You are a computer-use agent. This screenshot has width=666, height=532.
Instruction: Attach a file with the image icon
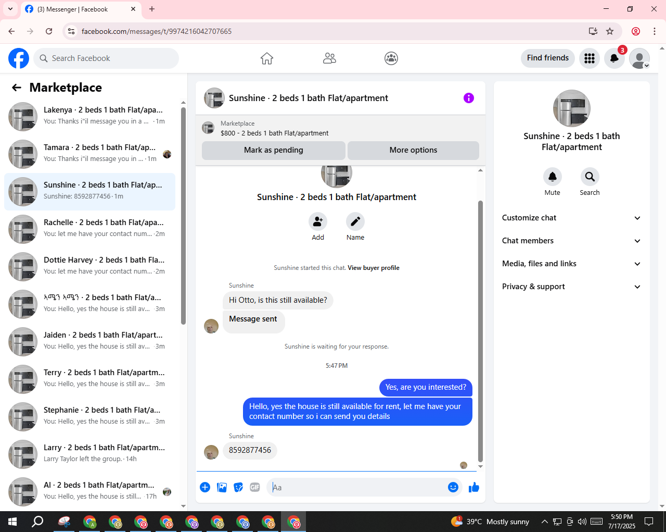[x=222, y=487]
